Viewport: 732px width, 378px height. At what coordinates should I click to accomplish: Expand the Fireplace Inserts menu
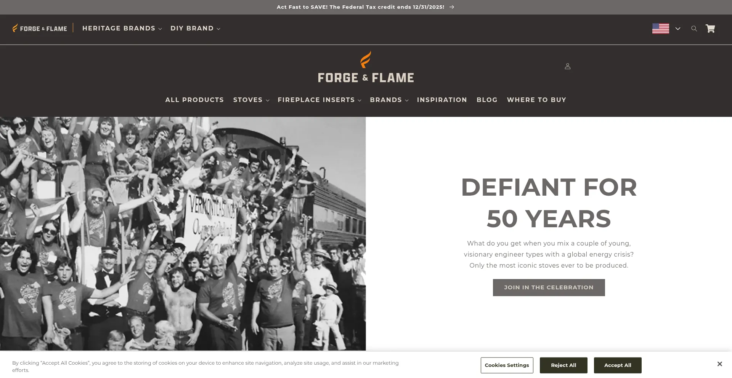[x=319, y=100]
